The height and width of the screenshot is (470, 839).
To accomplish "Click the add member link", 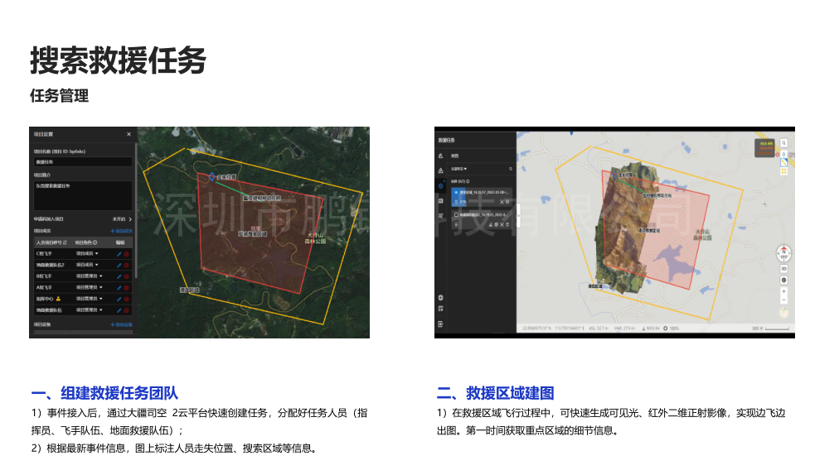I will point(120,231).
